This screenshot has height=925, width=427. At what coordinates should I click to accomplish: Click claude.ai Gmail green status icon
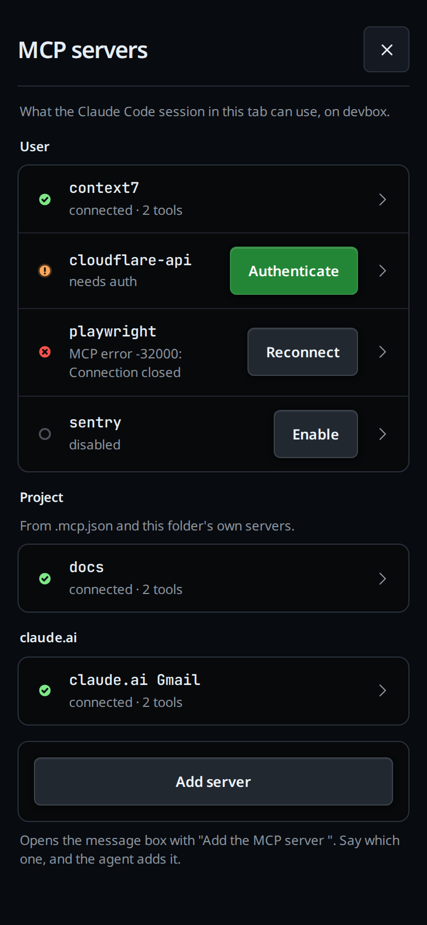[45, 690]
